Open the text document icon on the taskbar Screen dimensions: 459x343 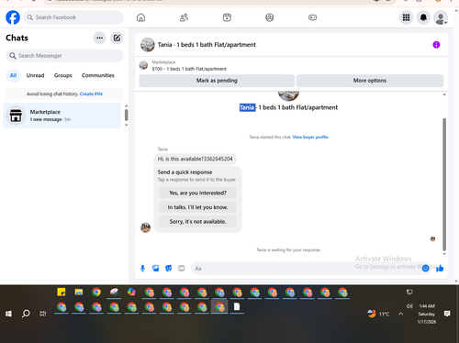tap(237, 306)
